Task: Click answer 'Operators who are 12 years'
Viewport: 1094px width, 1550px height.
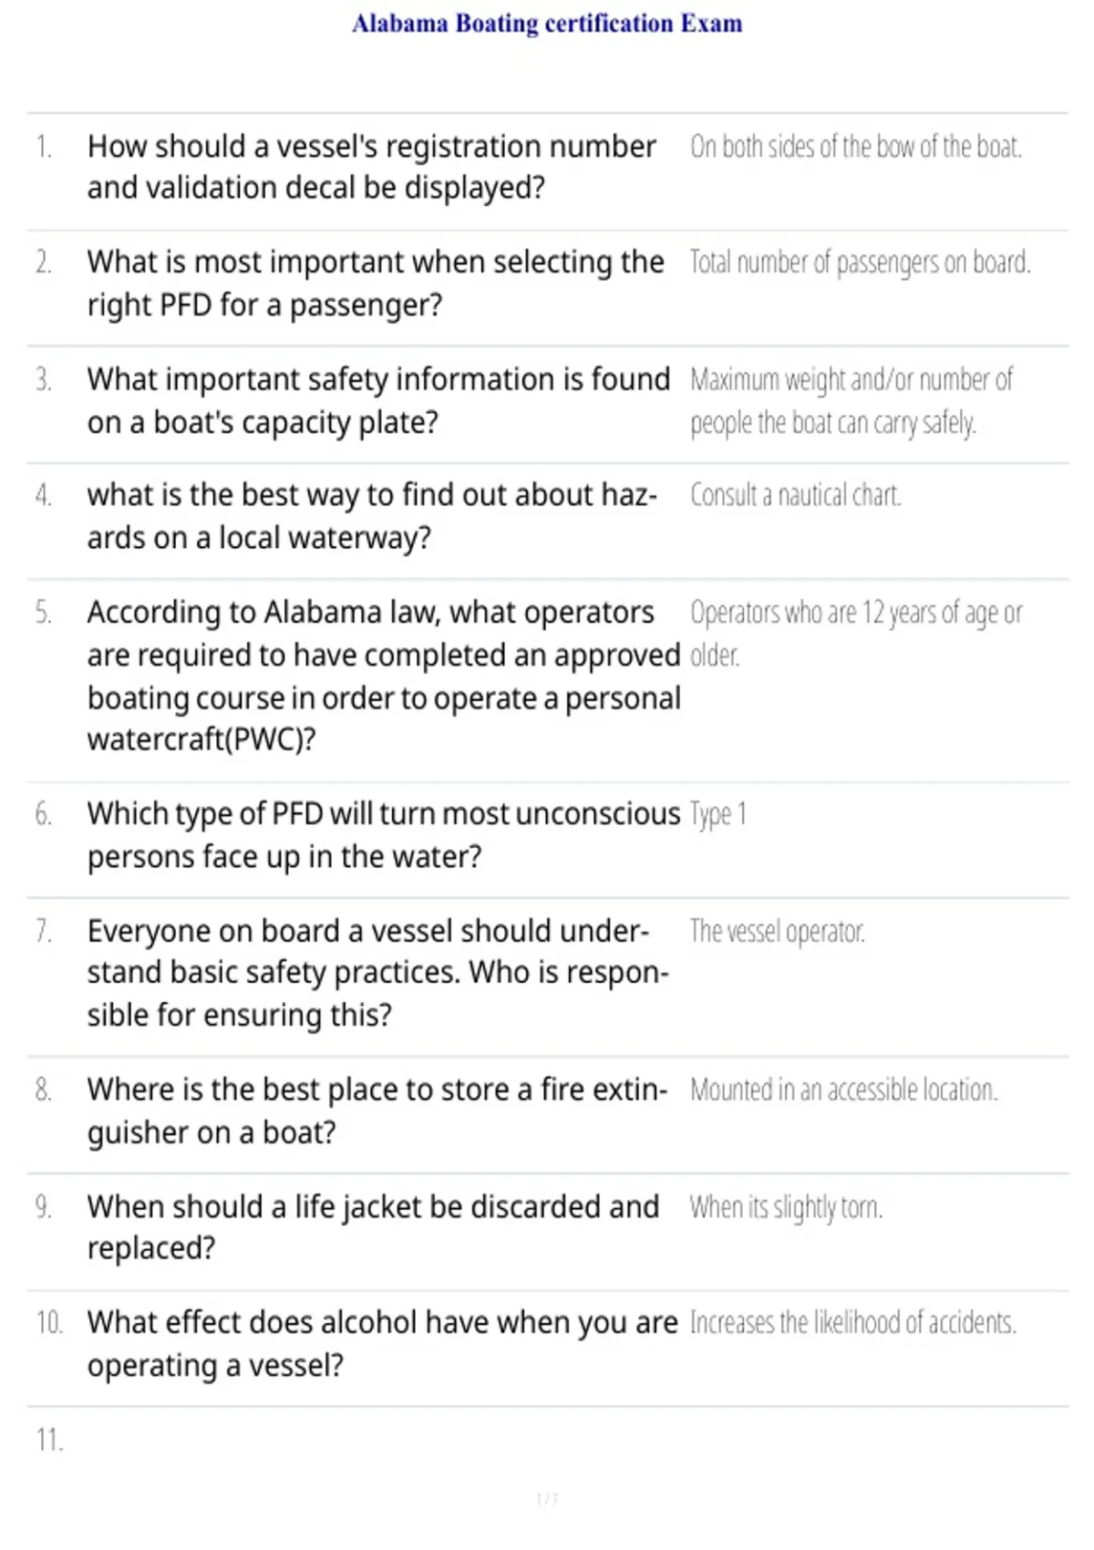Action: (856, 633)
